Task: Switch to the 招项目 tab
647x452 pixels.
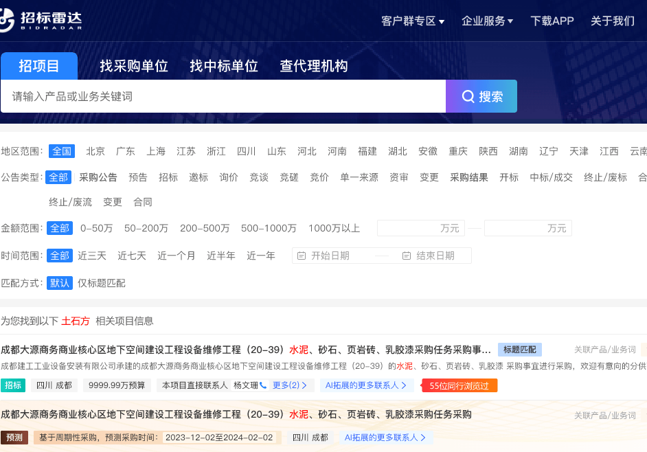Action: (x=38, y=66)
